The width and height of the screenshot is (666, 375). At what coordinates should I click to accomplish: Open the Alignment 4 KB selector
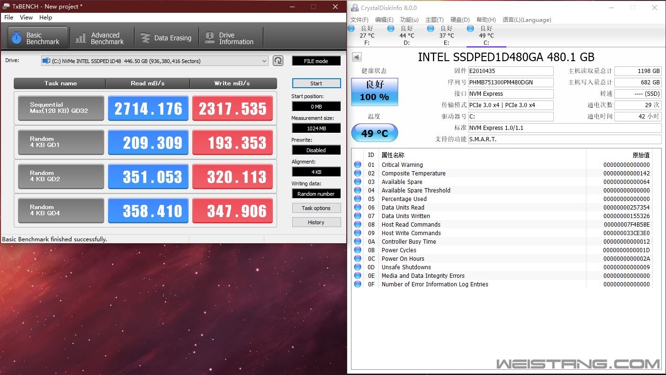316,172
